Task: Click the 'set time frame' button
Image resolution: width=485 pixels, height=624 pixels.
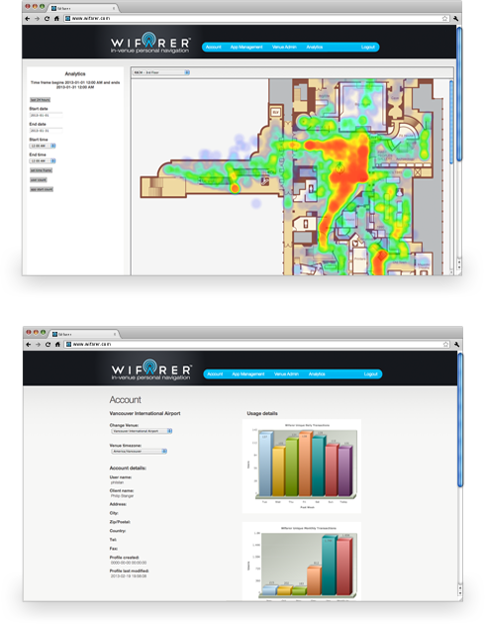Action: point(42,170)
